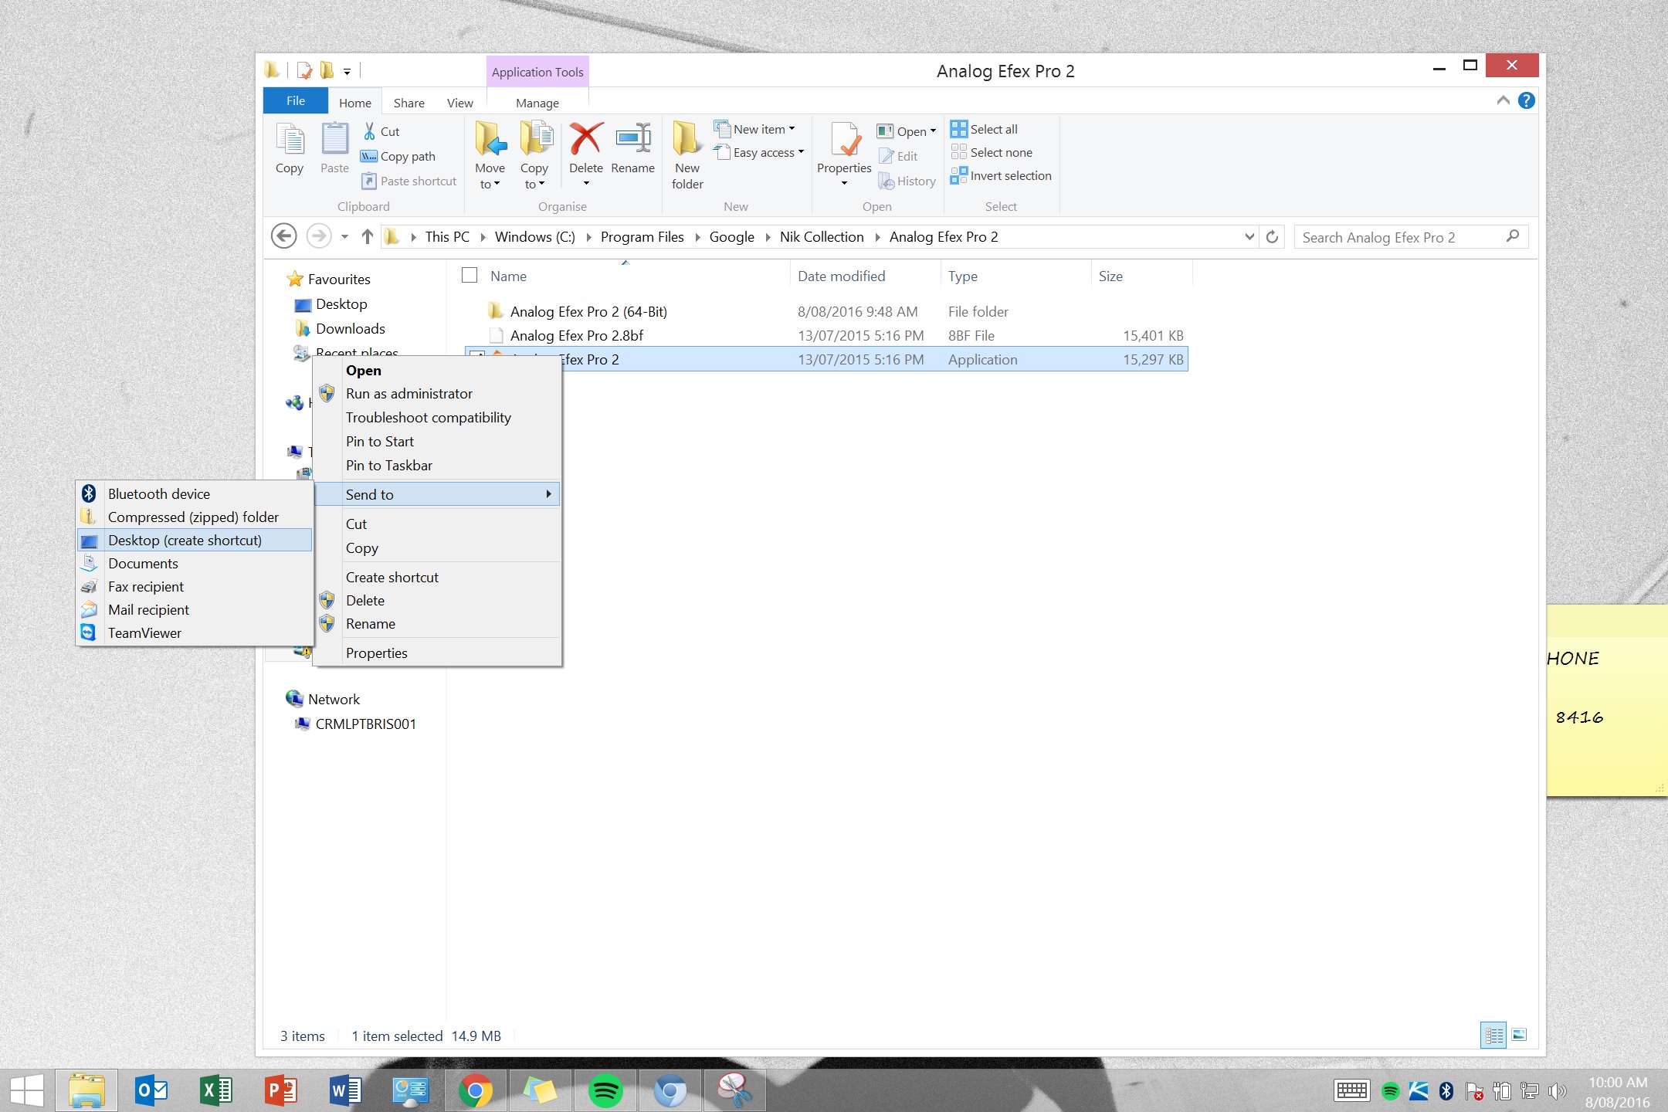Image resolution: width=1668 pixels, height=1112 pixels.
Task: Open Spotify from the taskbar
Action: [x=605, y=1090]
